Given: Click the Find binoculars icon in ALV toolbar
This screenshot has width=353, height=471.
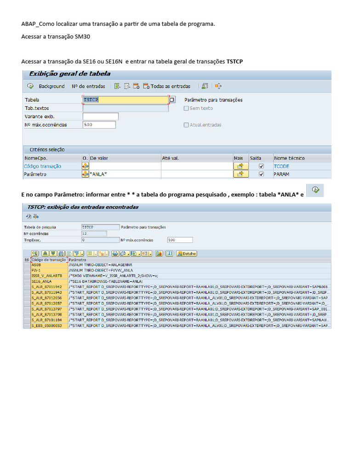Looking at the screenshot, I should click(61, 253).
